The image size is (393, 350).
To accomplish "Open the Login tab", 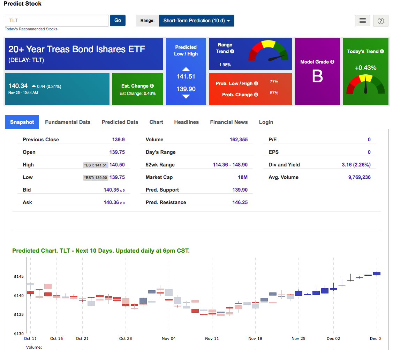I will [x=266, y=122].
